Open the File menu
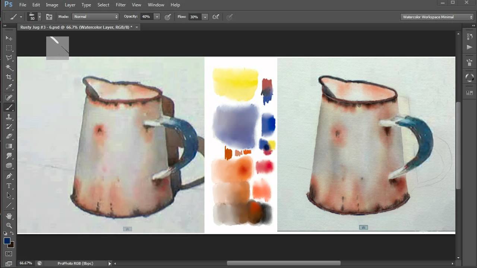Viewport: 477px width, 268px height. click(23, 5)
